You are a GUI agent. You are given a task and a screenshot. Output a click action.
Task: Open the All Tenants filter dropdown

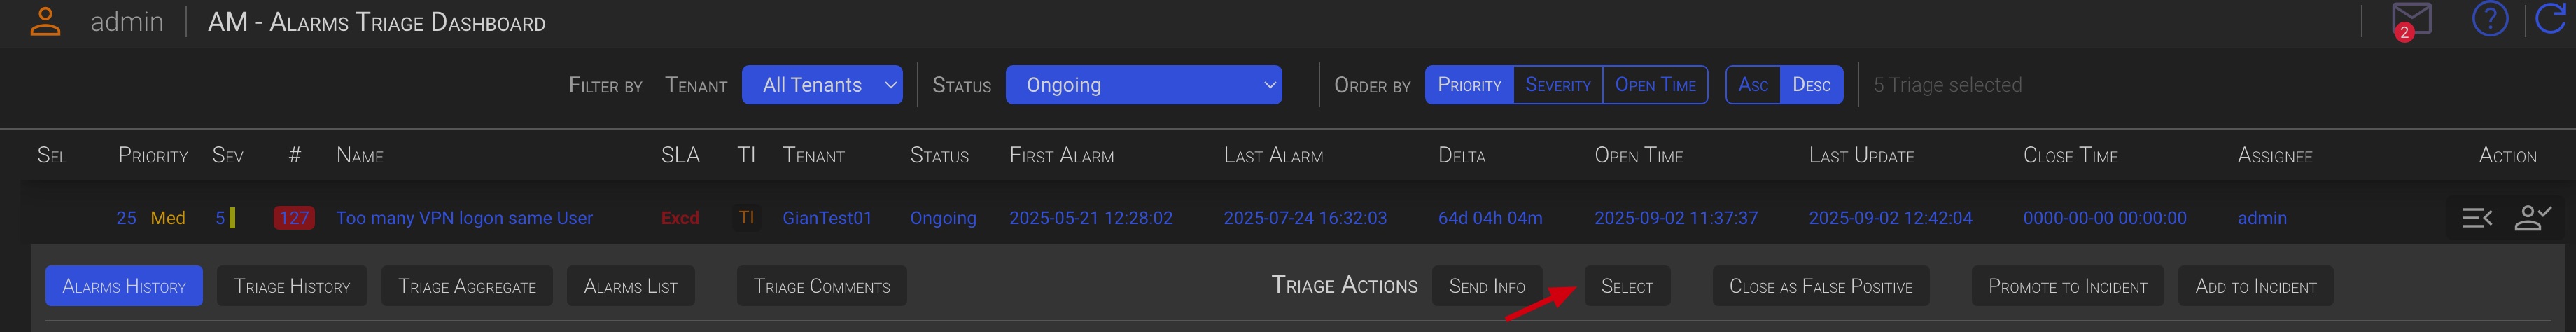click(822, 85)
